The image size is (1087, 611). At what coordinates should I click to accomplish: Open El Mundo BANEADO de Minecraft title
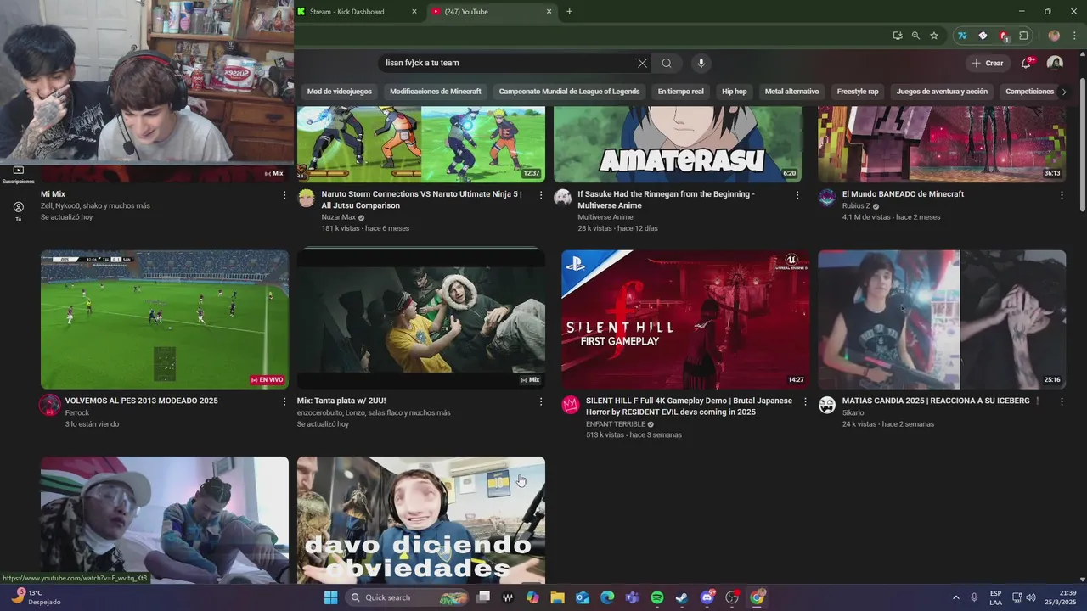pos(903,194)
